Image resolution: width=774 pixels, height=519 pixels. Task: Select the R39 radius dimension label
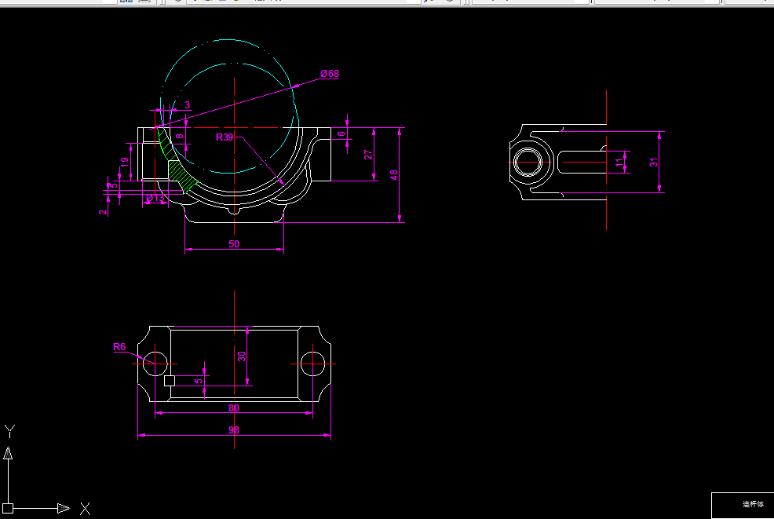point(224,137)
